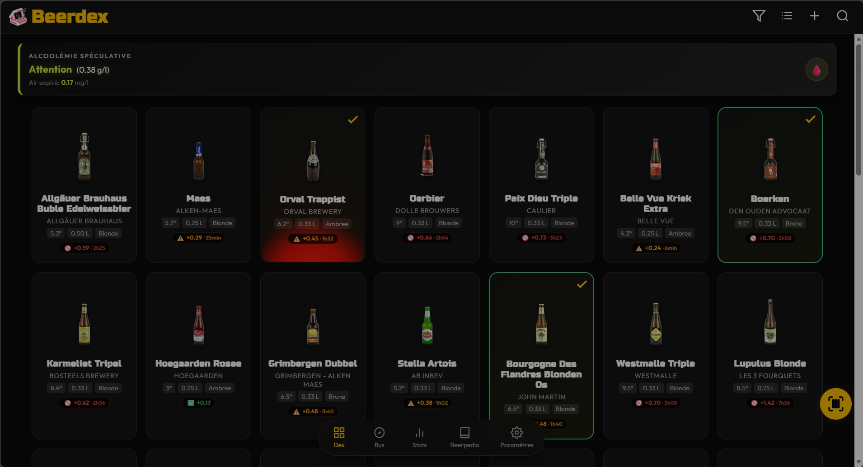Select the Belle Vue Kriek bottle image
This screenshot has width=863, height=467.
656,159
